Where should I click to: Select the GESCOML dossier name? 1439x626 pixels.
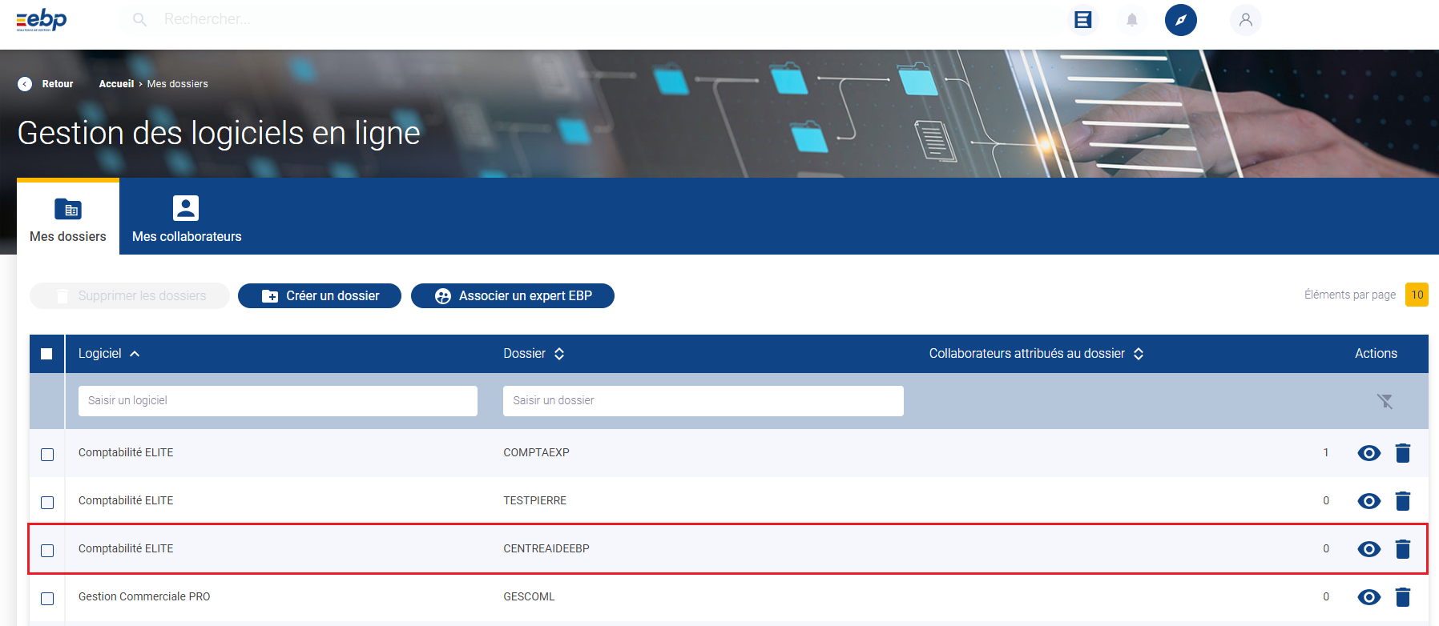[529, 597]
